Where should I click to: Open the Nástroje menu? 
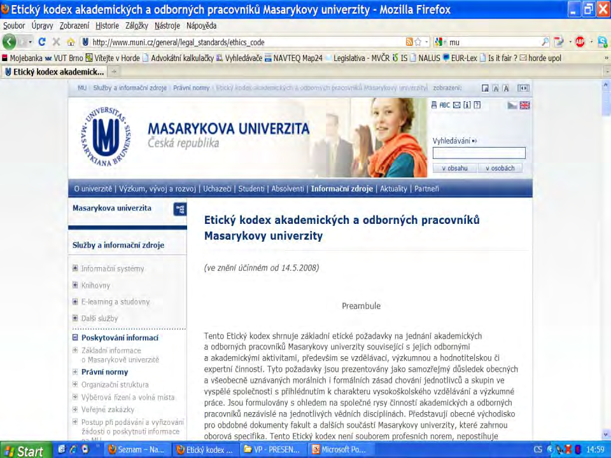[167, 25]
